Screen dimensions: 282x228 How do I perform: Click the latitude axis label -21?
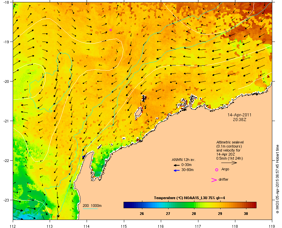tap(6, 121)
